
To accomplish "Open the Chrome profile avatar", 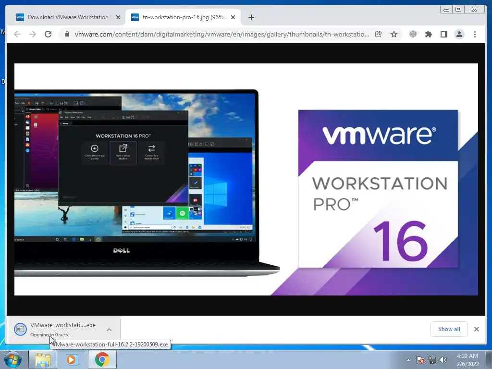I will [x=459, y=34].
